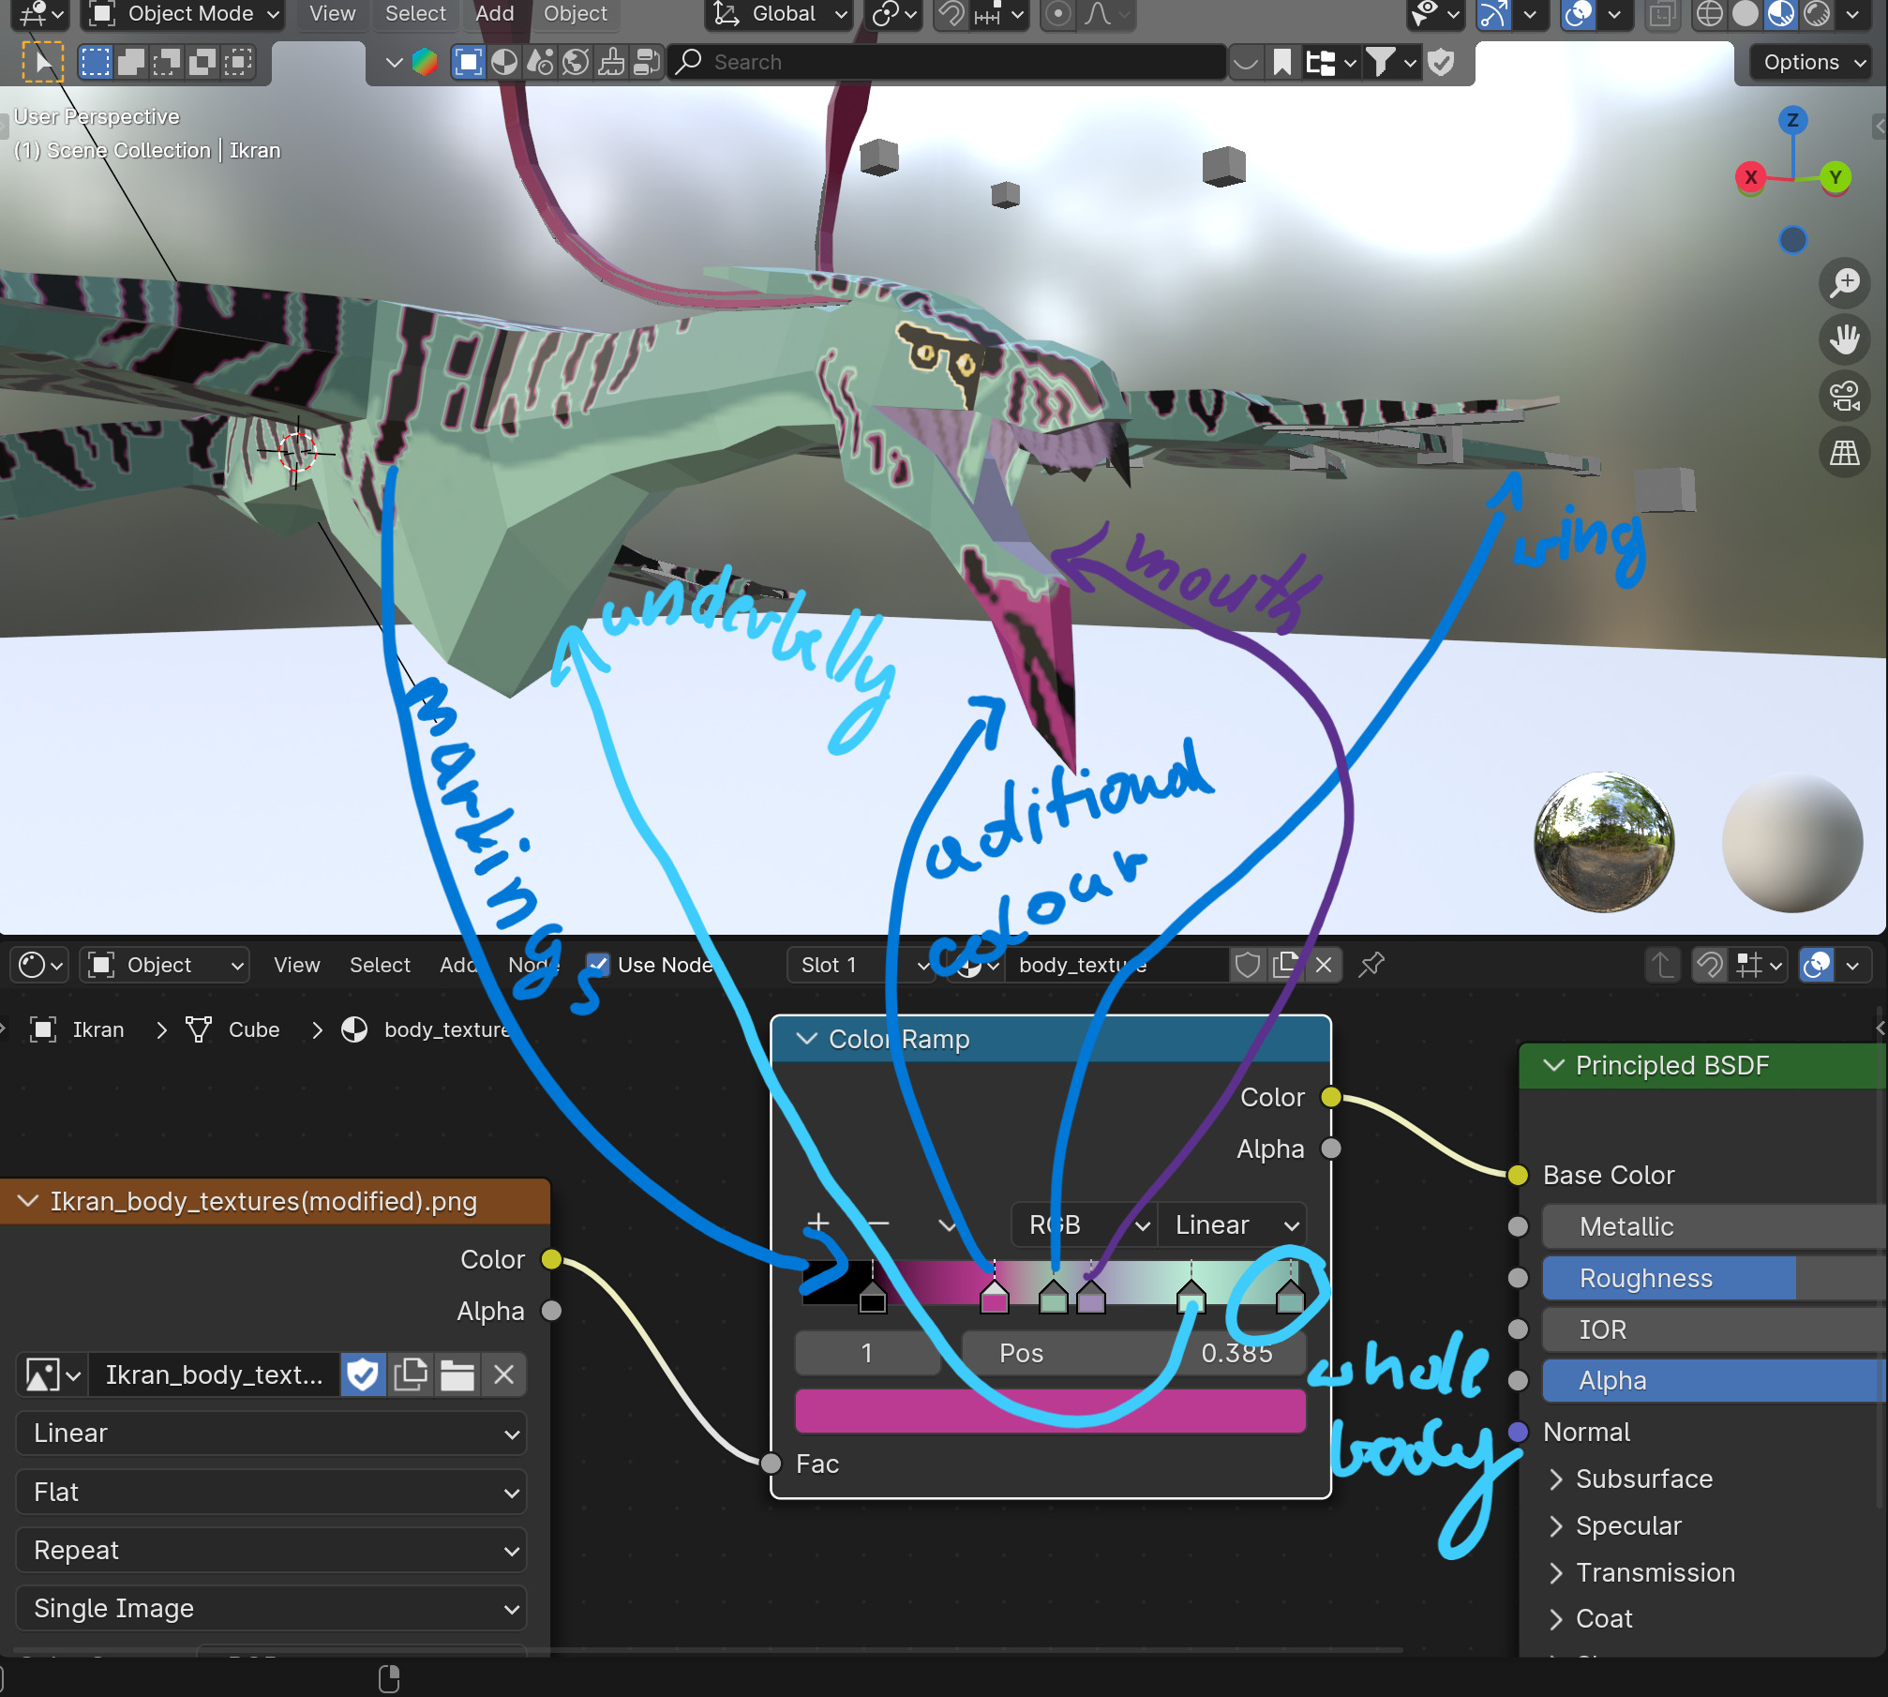Switch perspective/orthographic with grid icon

point(1844,453)
